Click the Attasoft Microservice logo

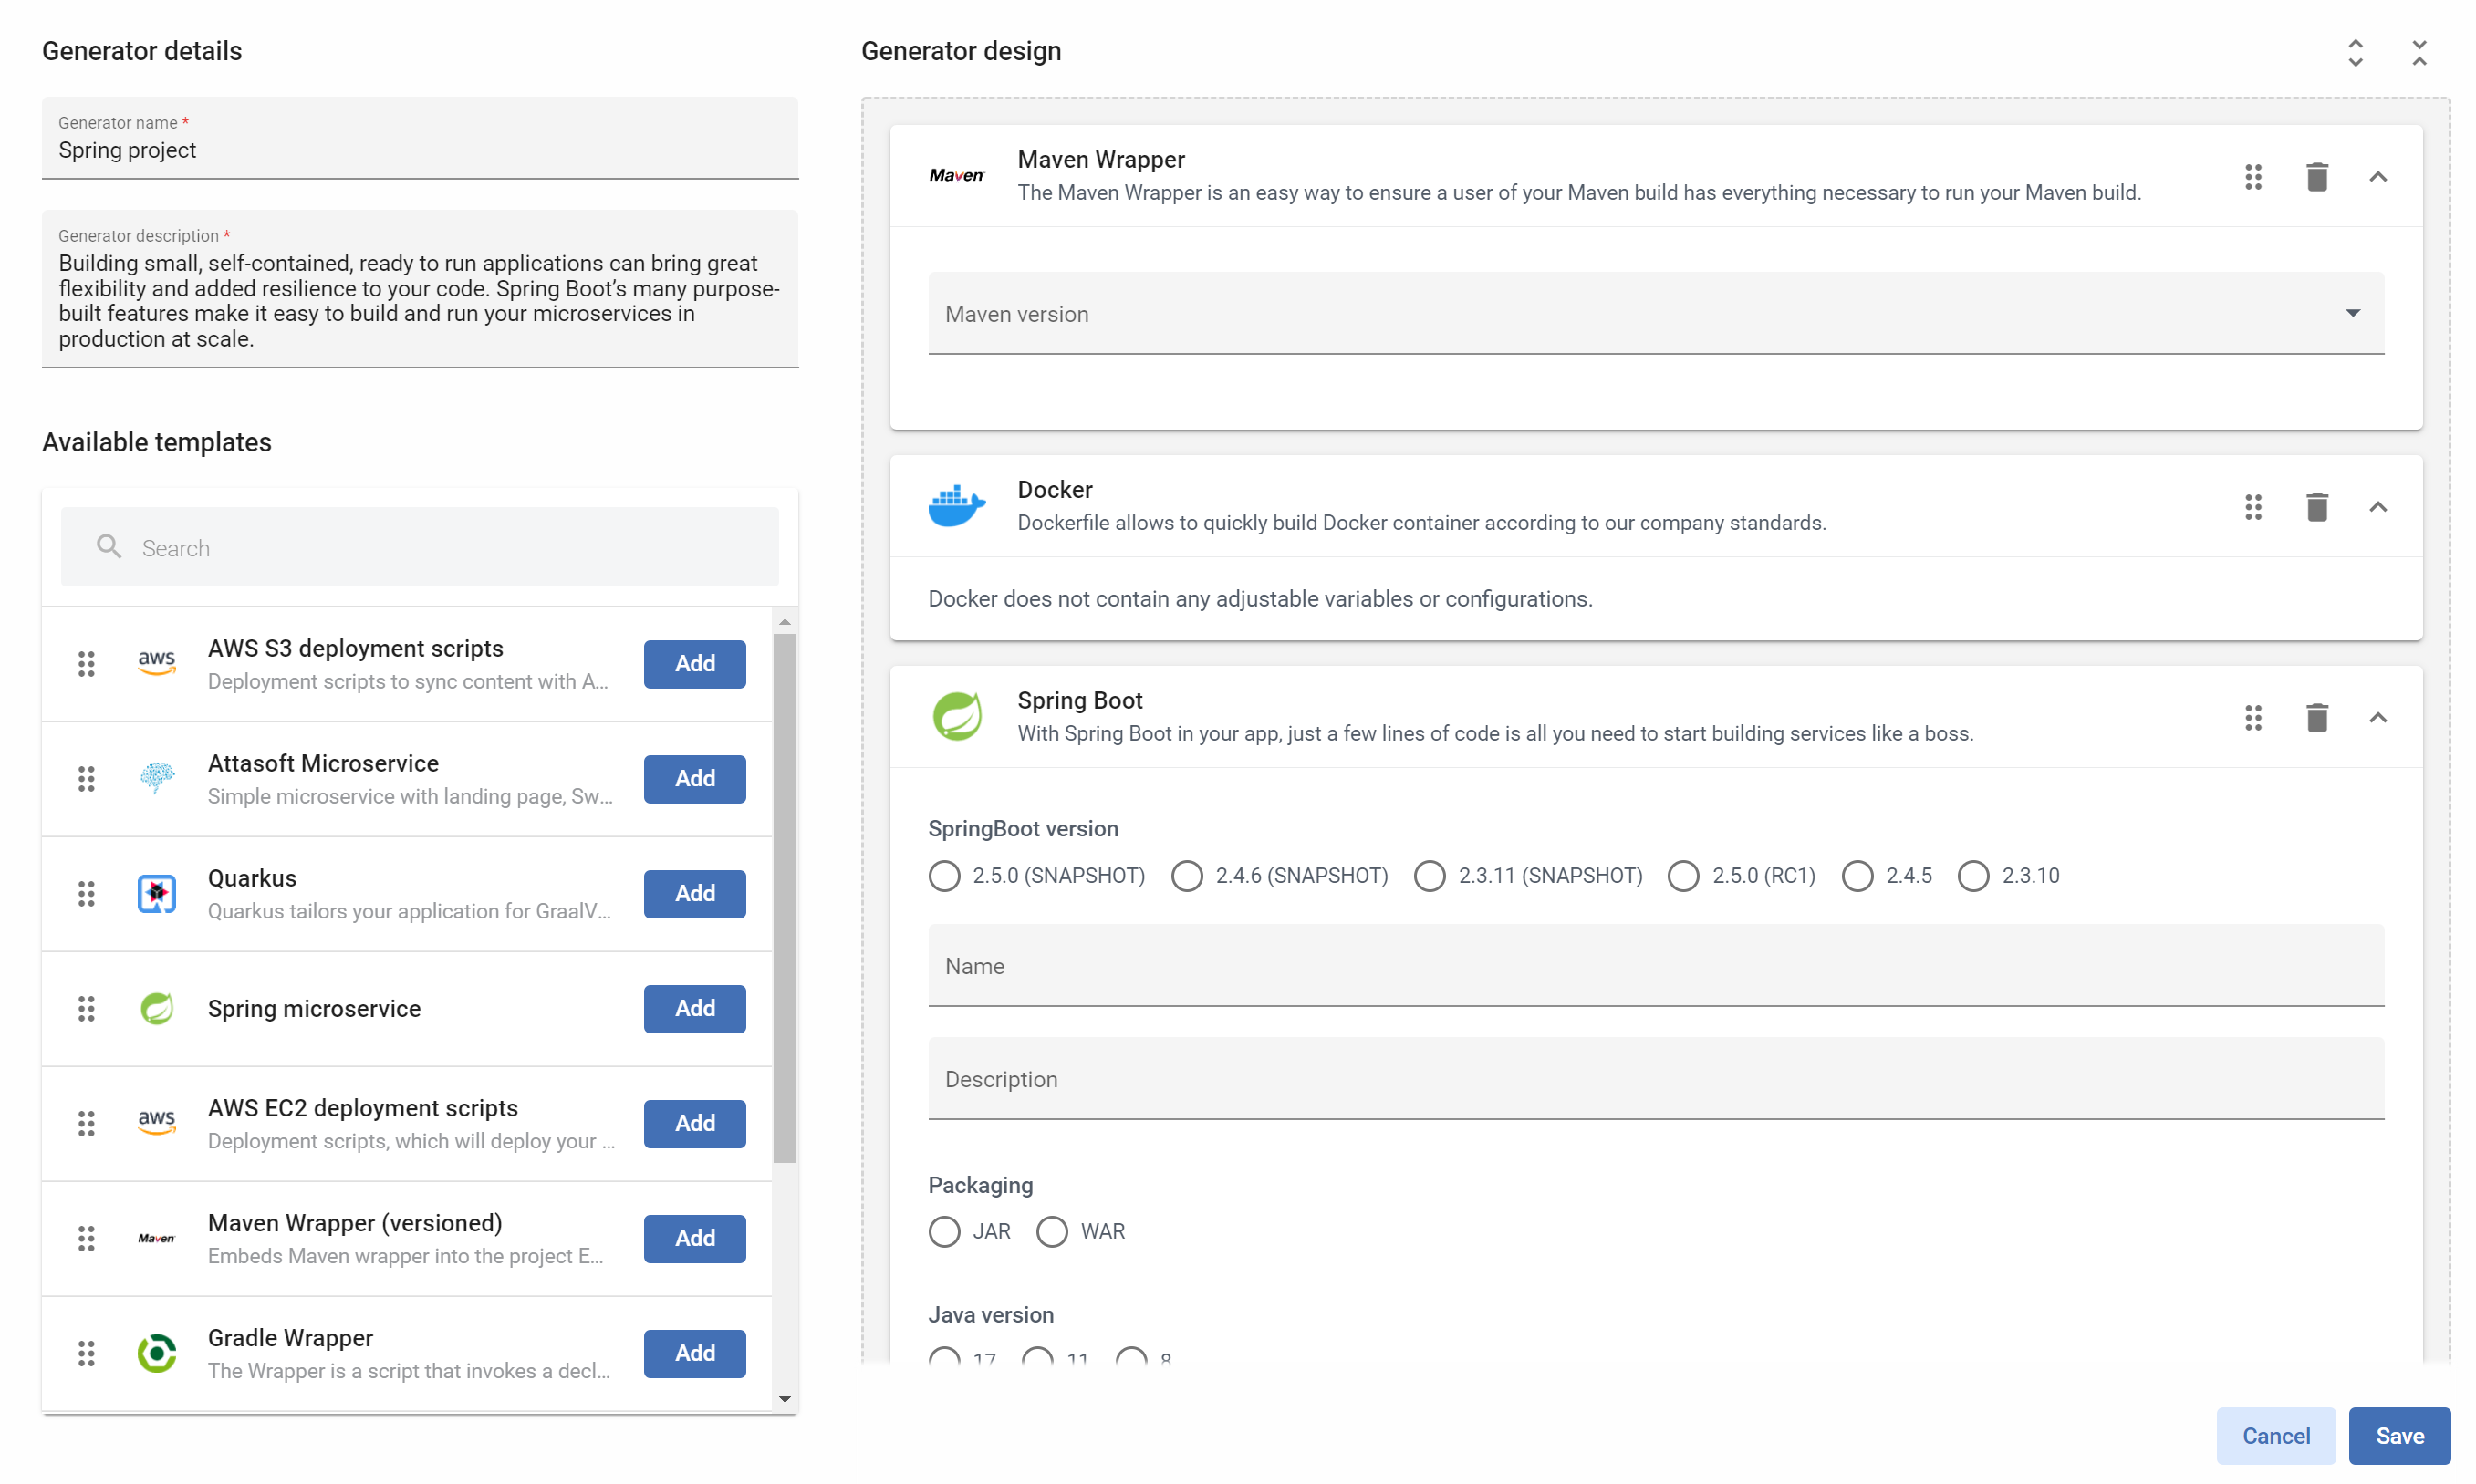(156, 777)
